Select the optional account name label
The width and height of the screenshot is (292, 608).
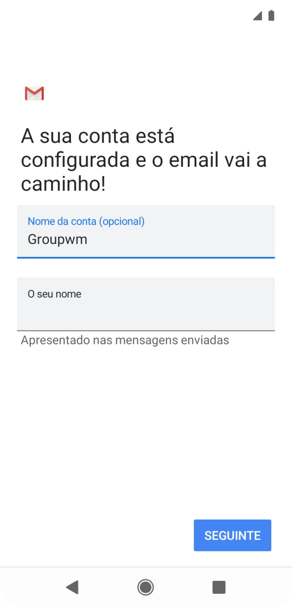pyautogui.click(x=87, y=221)
